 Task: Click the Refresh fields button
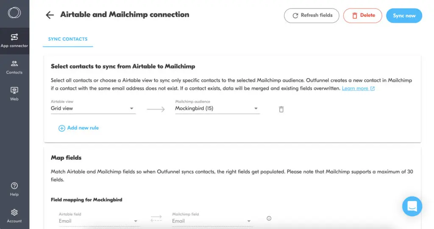[312, 15]
